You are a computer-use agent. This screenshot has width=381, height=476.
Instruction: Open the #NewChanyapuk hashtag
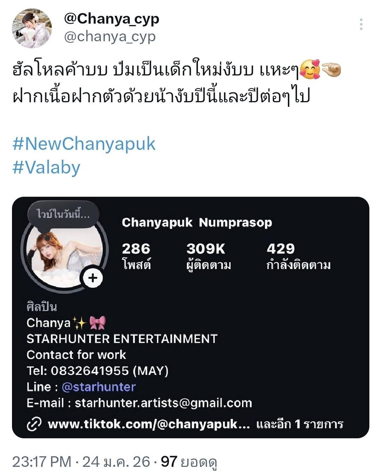coord(84,144)
